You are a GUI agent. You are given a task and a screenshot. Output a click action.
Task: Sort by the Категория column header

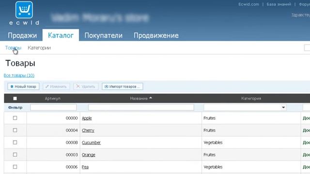pyautogui.click(x=251, y=99)
